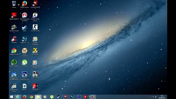Open the taskbar clock and date

point(162,97)
